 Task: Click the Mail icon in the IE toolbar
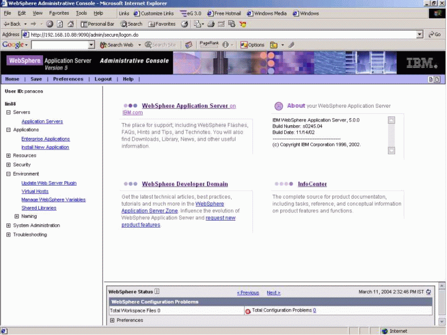[198, 24]
